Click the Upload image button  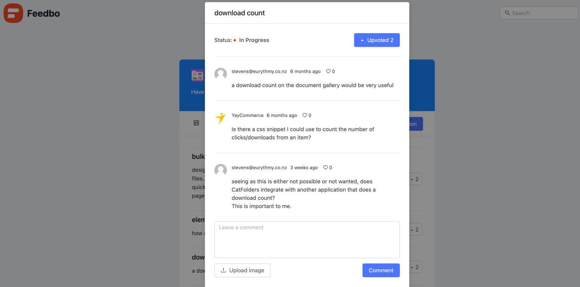(242, 270)
